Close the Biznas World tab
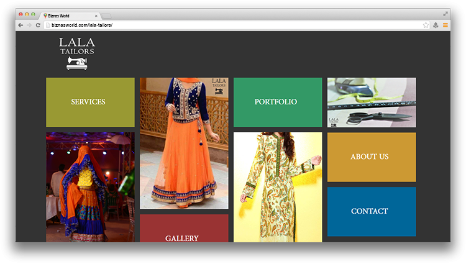The image size is (466, 264). [96, 16]
